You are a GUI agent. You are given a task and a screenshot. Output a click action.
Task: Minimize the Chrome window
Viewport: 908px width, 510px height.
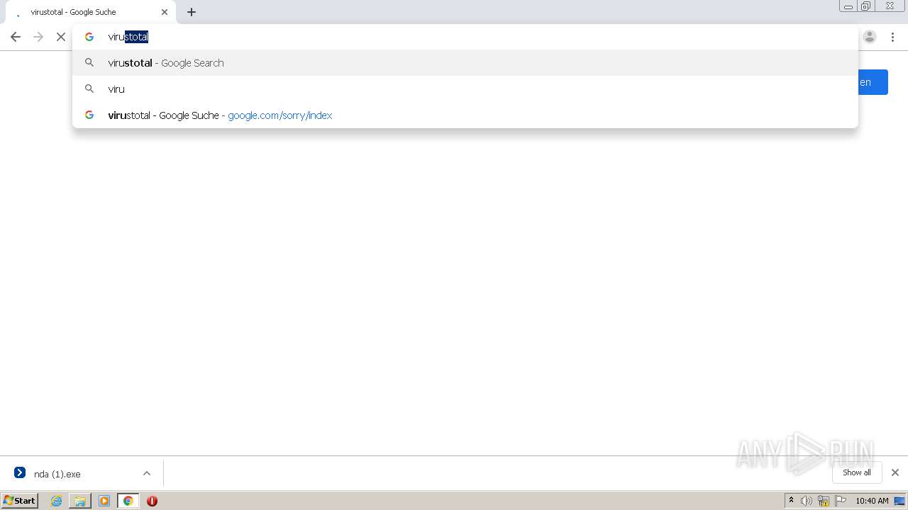pyautogui.click(x=848, y=6)
